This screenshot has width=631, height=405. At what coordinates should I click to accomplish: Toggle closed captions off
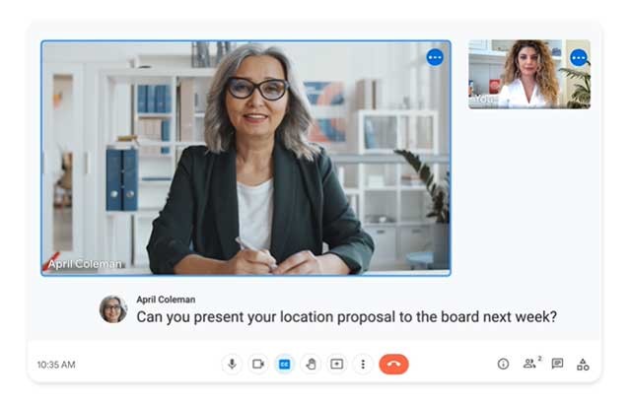click(284, 364)
